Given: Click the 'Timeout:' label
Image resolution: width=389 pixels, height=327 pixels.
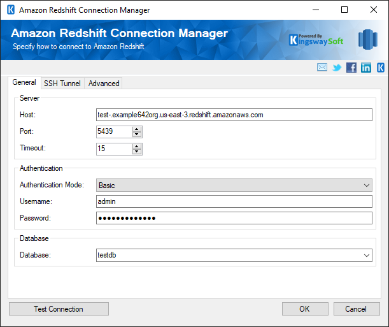Looking at the screenshot, I should pyautogui.click(x=32, y=148).
